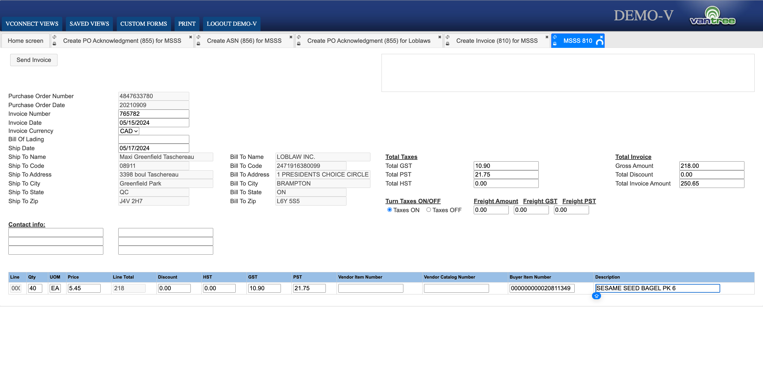
Task: Click the Bill Of Lading input field
Action: pyautogui.click(x=154, y=139)
